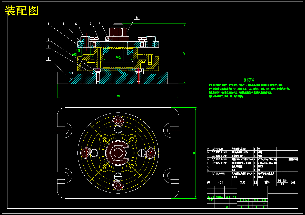Click balloon number 7 in the section view

pyautogui.click(x=91, y=24)
